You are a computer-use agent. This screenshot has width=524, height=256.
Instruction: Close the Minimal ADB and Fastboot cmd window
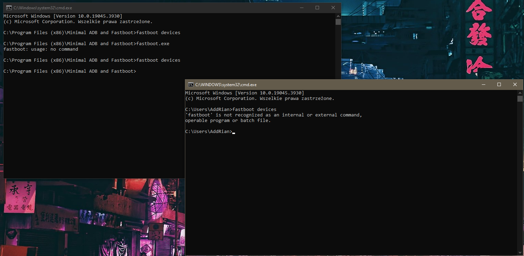(333, 8)
